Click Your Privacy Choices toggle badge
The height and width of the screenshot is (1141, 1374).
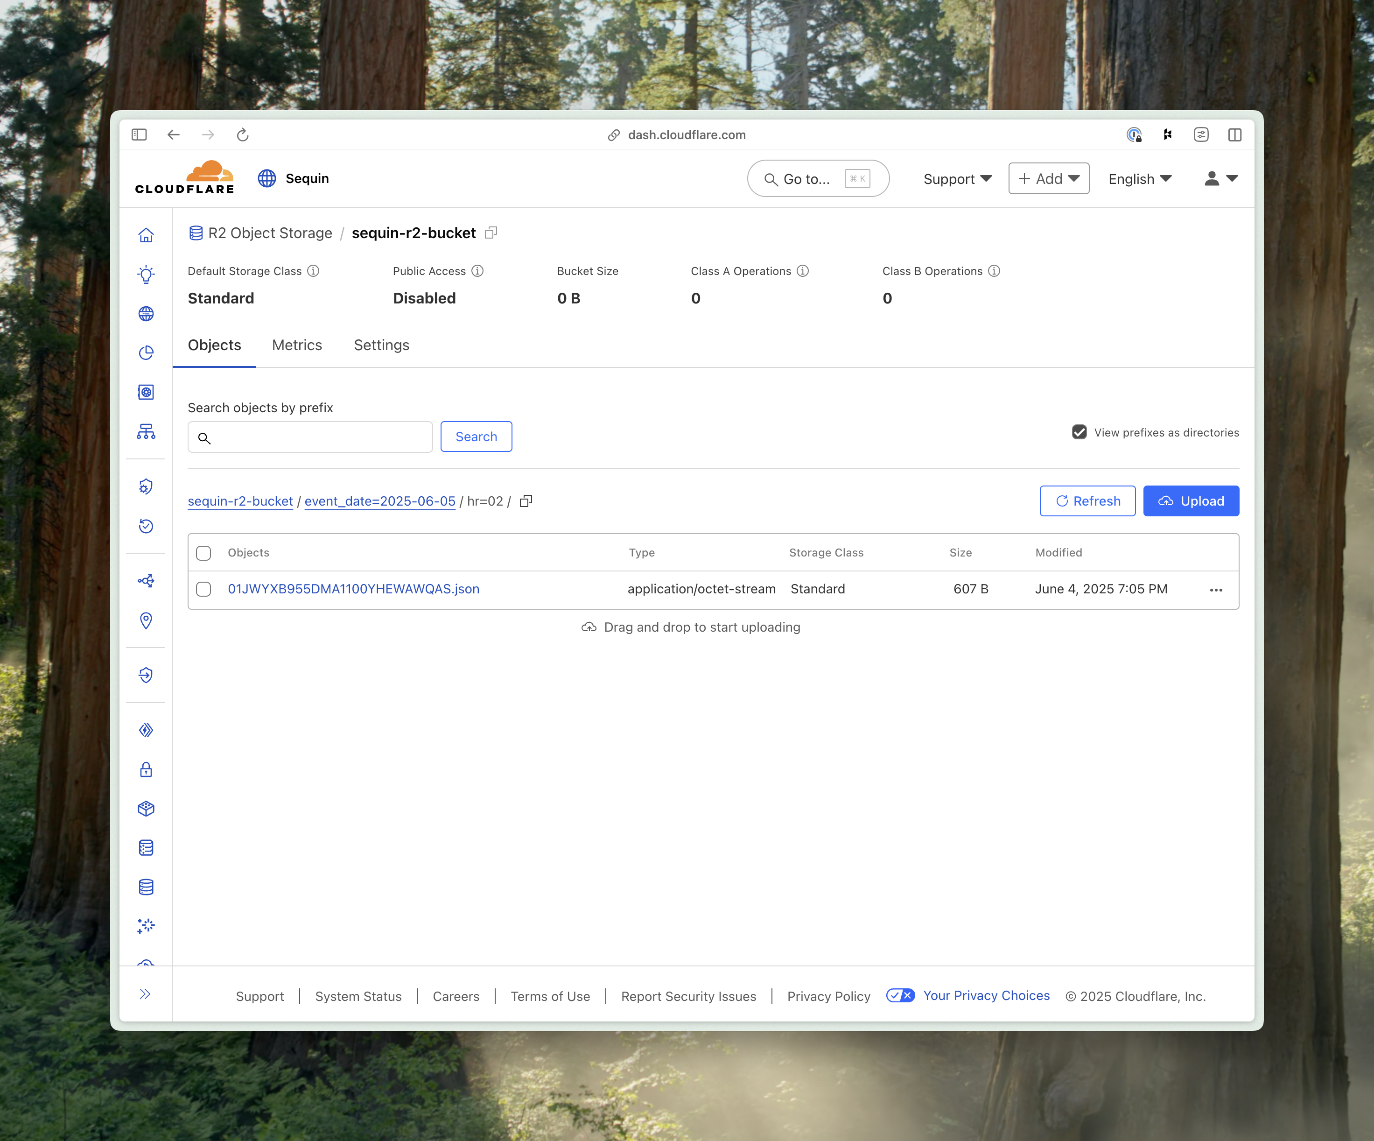pos(900,996)
